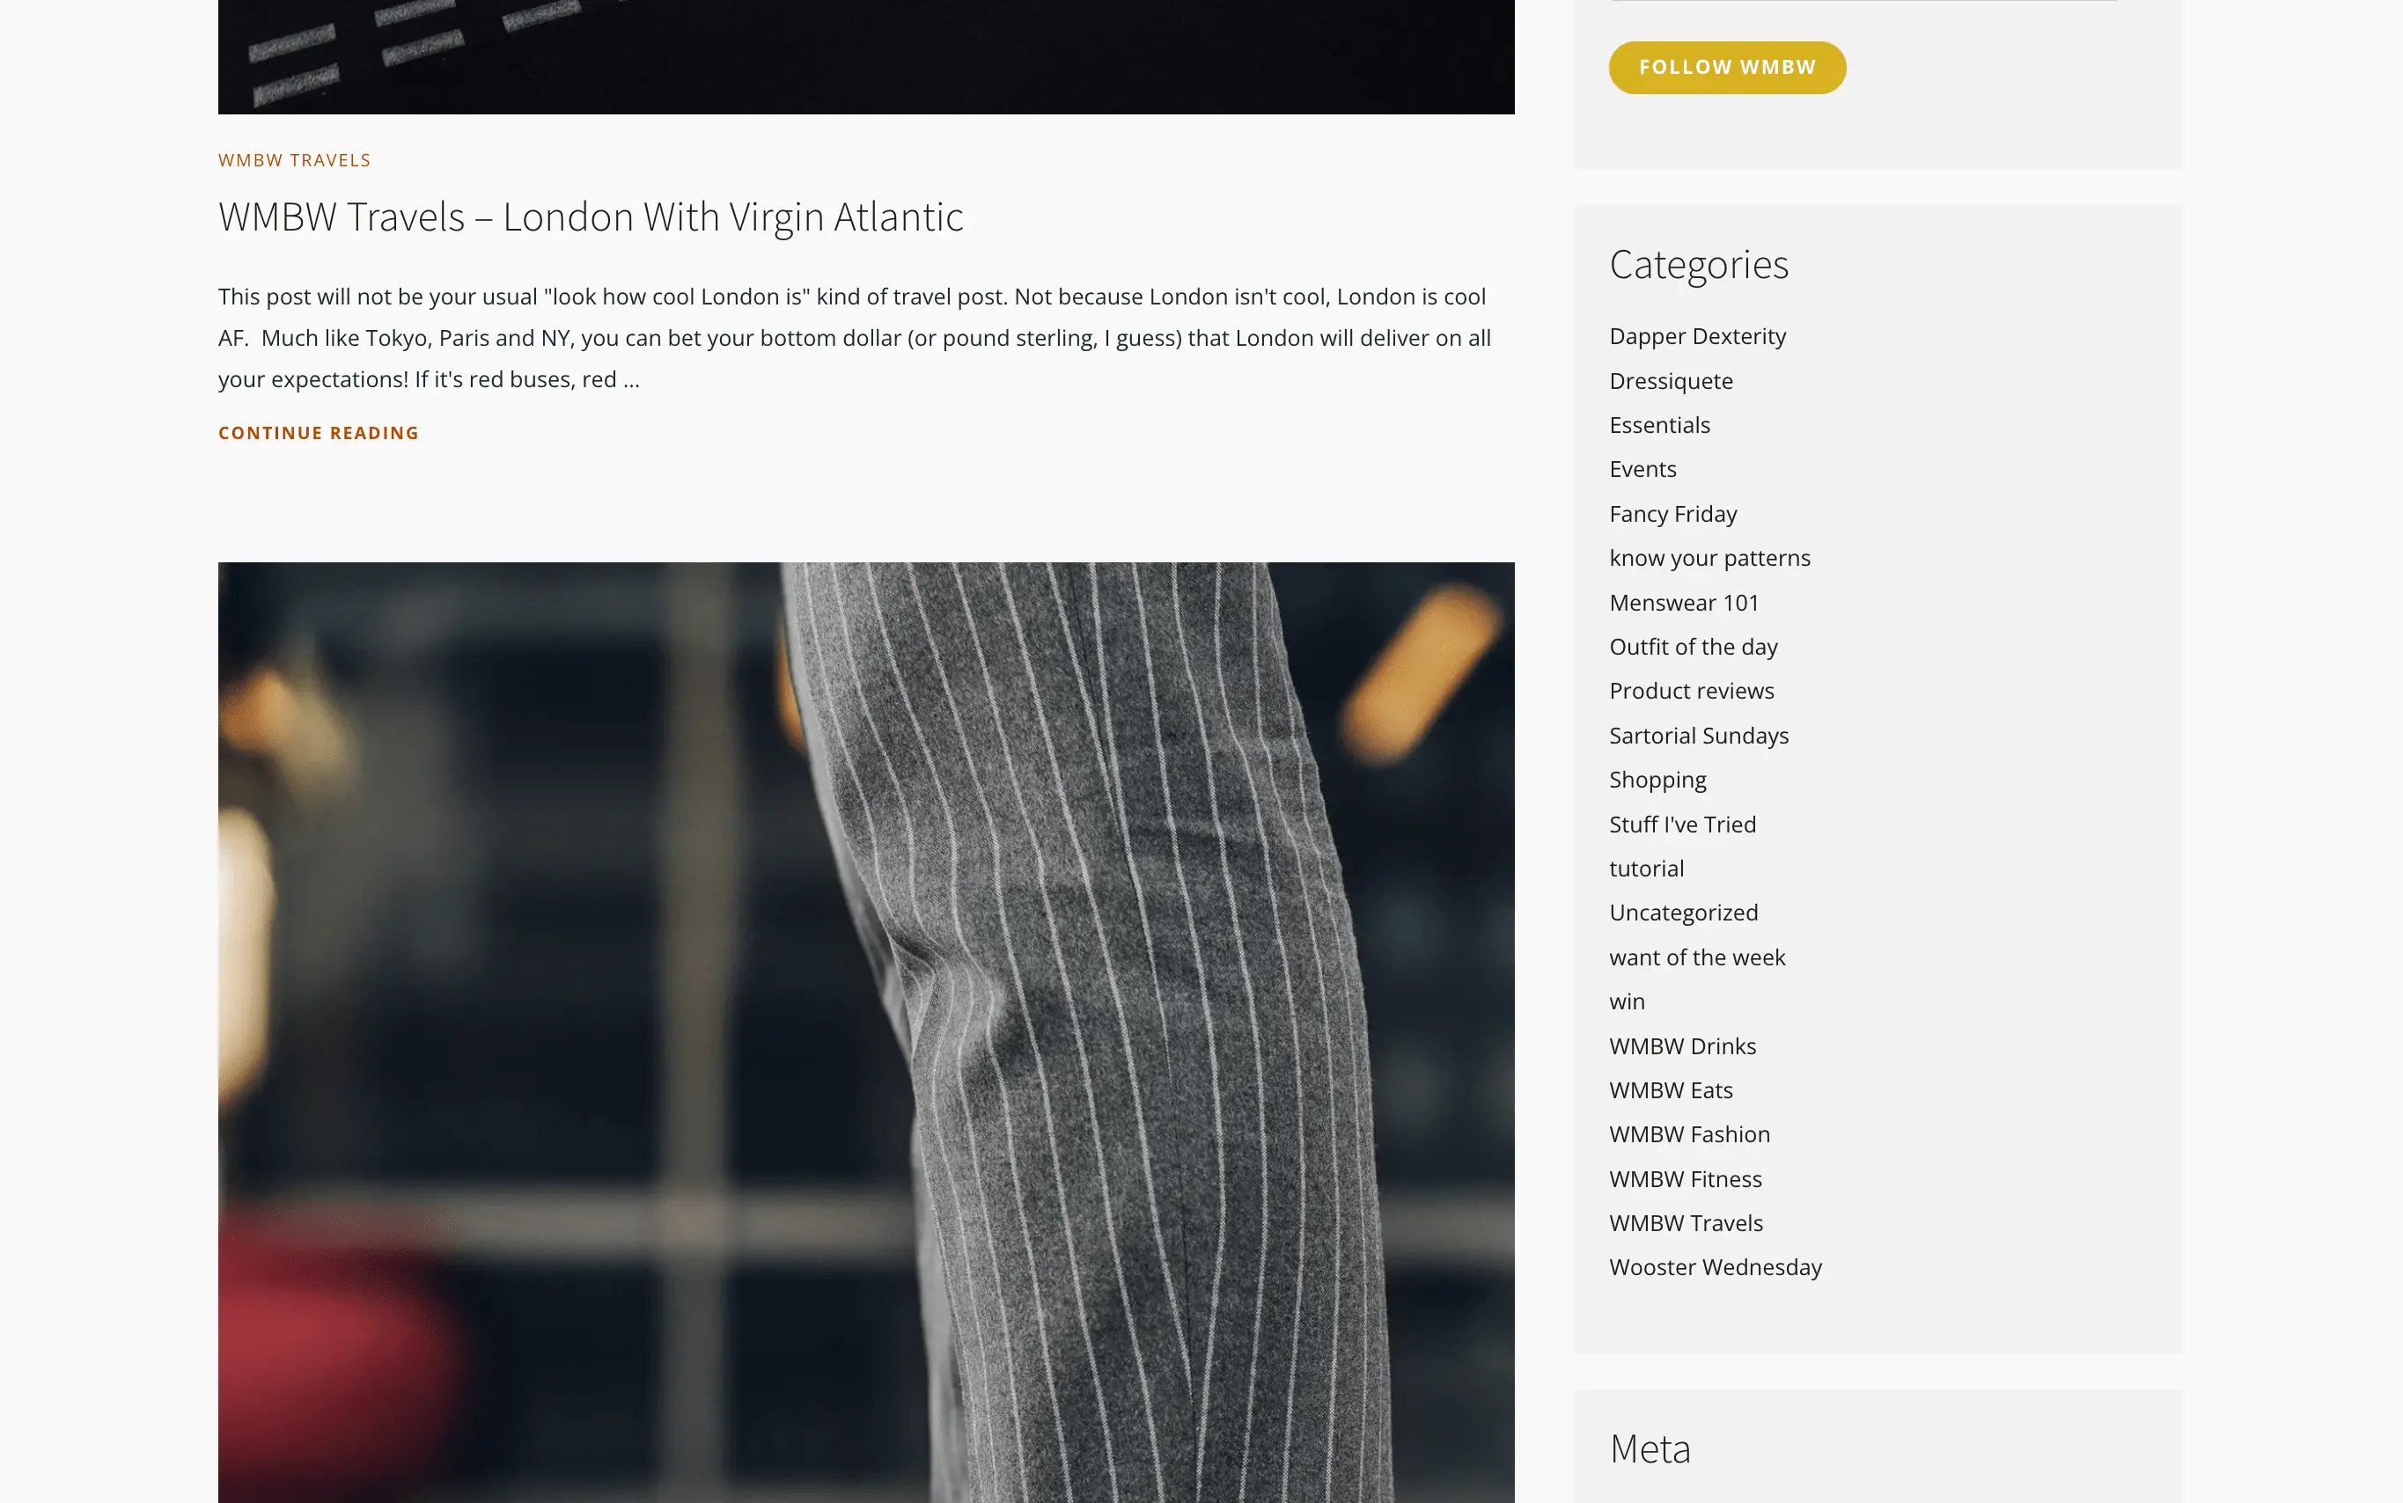
Task: Select the WMBW TRAVELS category tag
Action: [294, 161]
